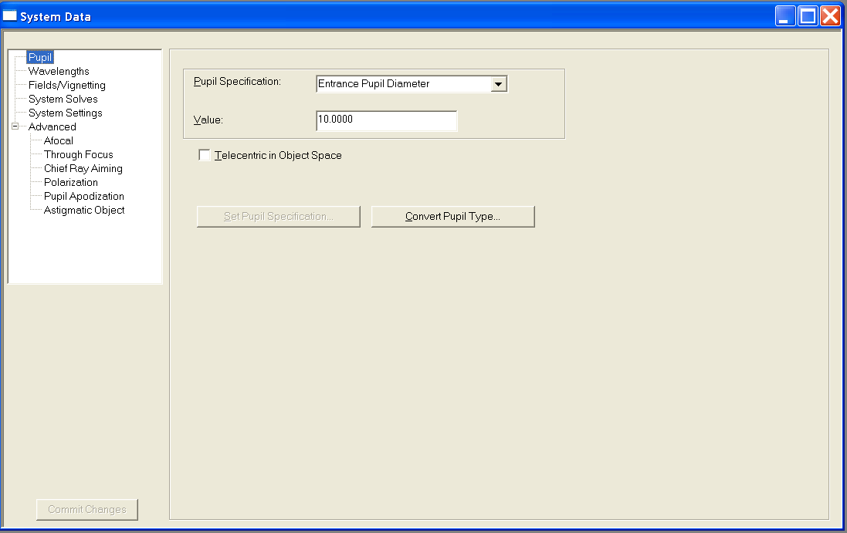This screenshot has width=847, height=533.
Task: Click the System Data window icon
Action: tap(11, 16)
